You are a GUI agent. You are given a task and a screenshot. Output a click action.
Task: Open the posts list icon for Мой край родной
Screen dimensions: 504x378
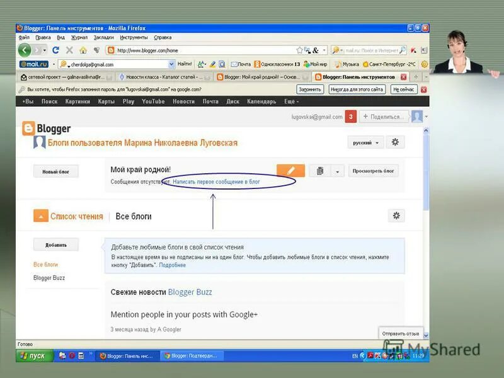(320, 171)
